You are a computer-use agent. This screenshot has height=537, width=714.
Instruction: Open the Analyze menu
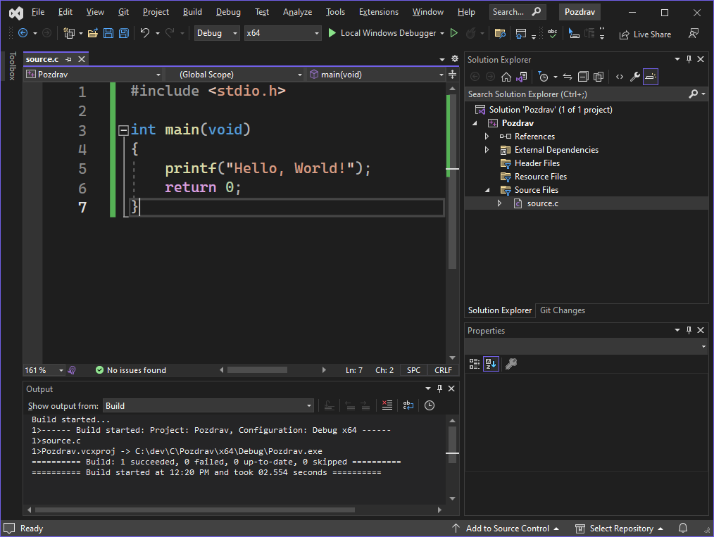point(297,12)
